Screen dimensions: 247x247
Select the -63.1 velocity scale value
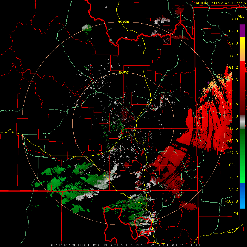pos(232,165)
